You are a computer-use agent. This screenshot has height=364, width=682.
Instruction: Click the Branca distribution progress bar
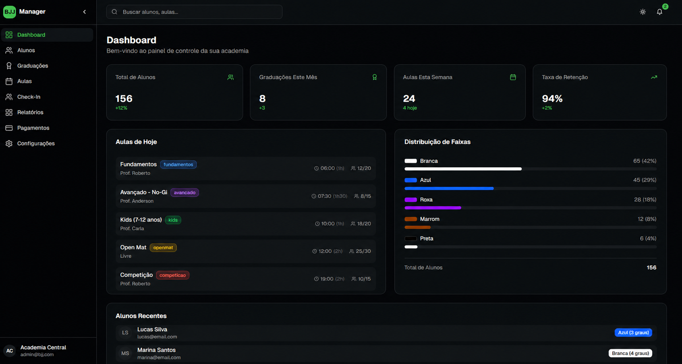(530, 169)
